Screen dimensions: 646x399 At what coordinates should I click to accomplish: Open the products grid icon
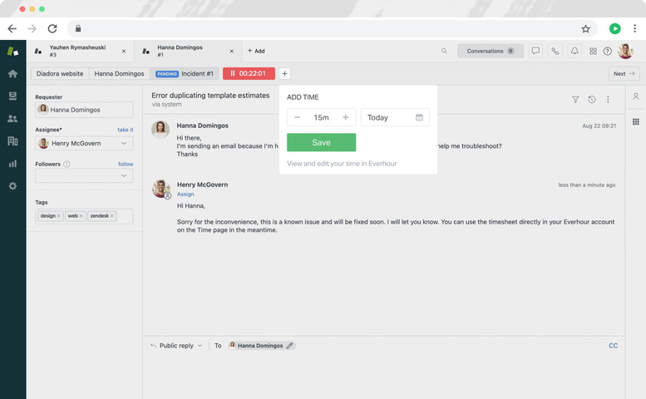click(593, 51)
